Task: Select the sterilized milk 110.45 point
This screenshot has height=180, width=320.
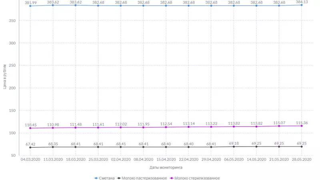Action: pyautogui.click(x=30, y=128)
